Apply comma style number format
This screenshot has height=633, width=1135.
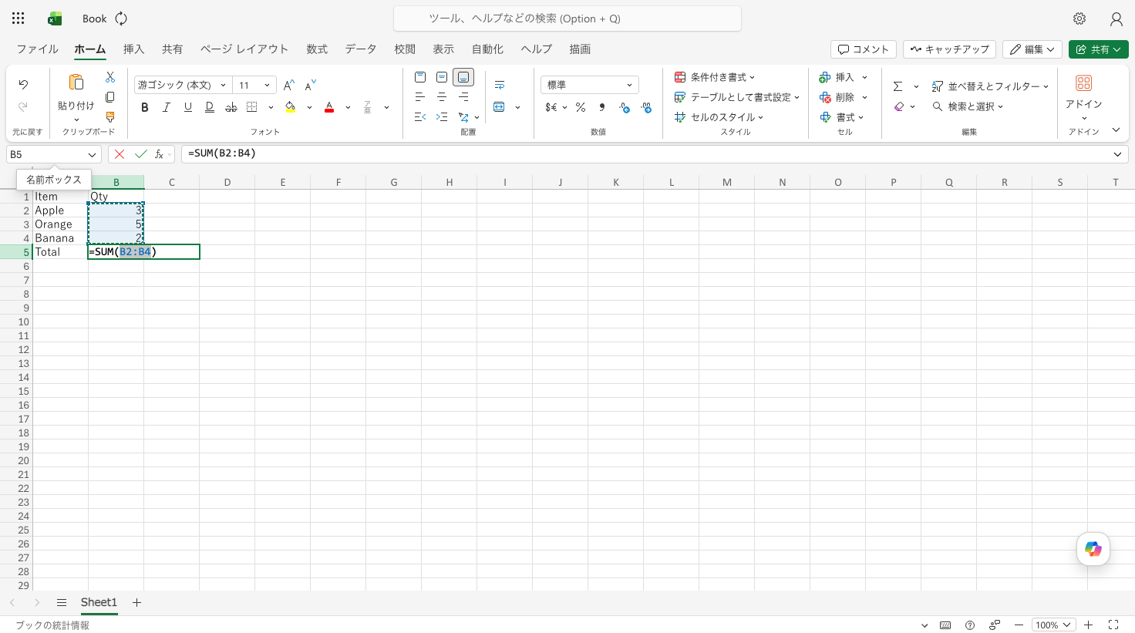[602, 107]
